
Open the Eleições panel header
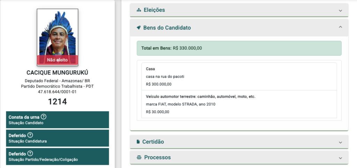239,10
